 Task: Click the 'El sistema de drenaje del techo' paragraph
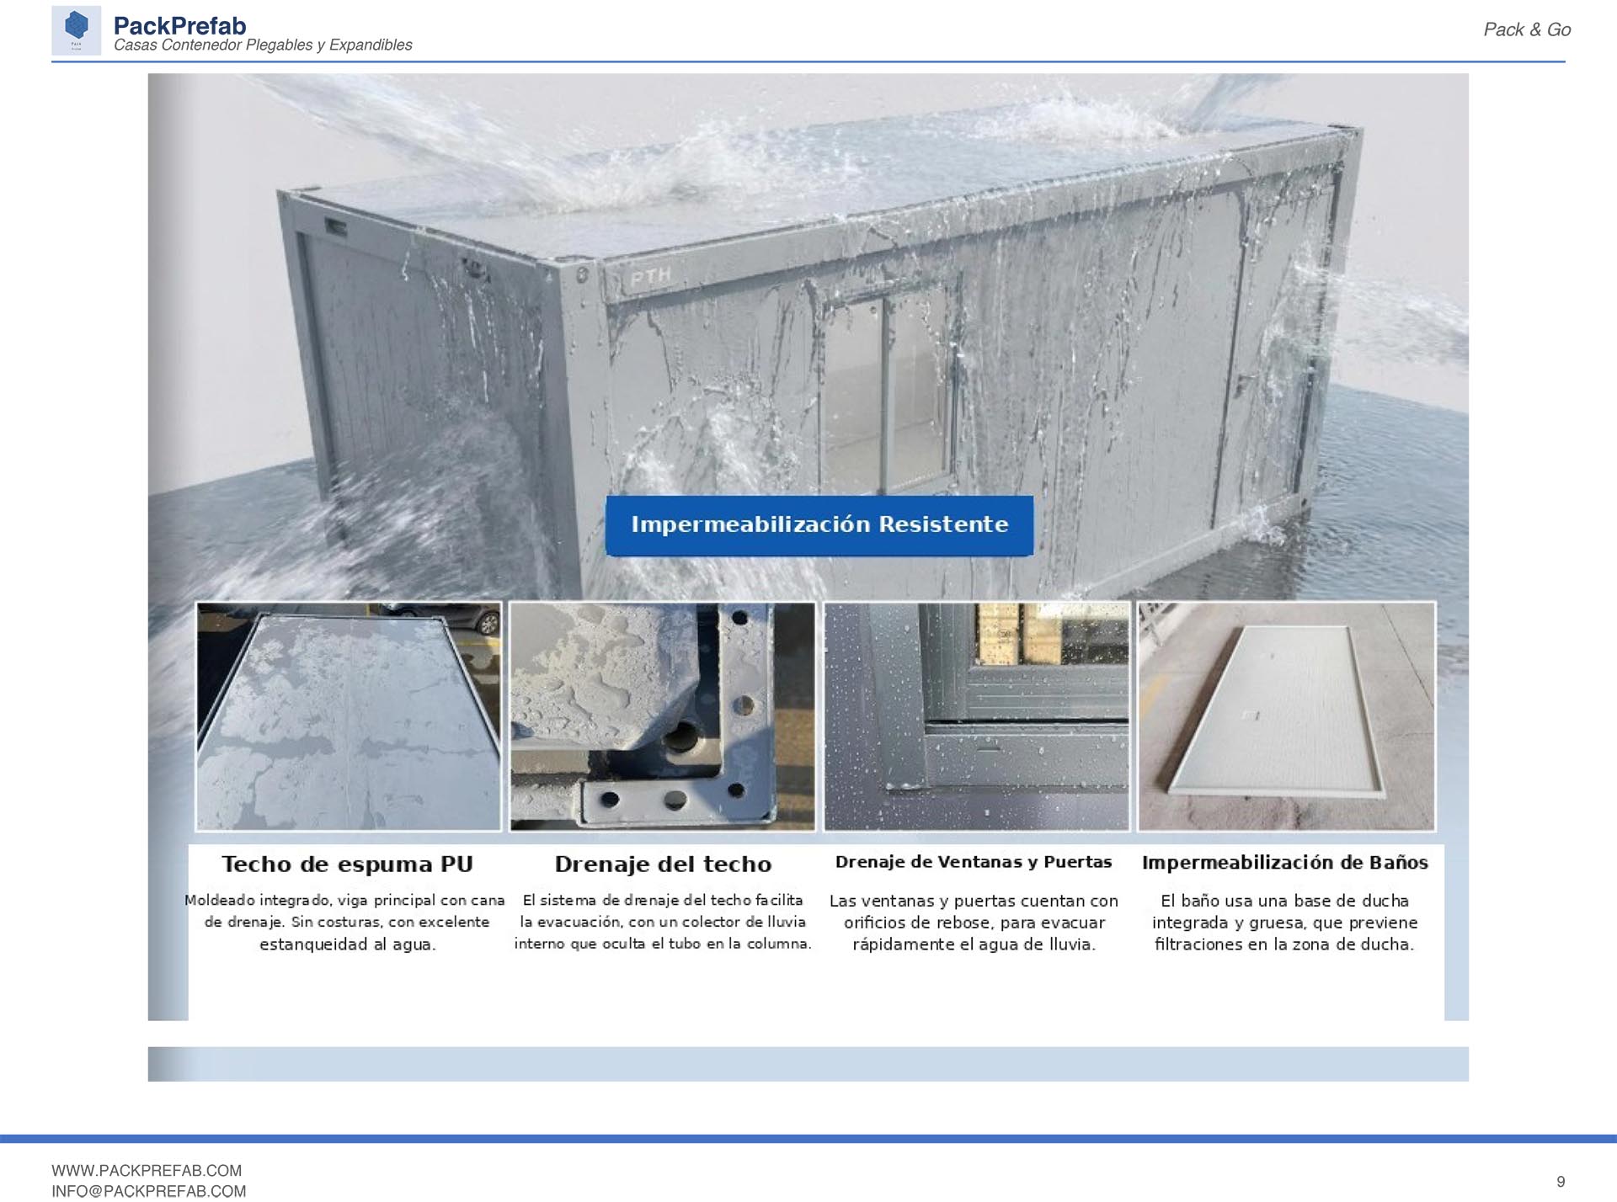663,923
